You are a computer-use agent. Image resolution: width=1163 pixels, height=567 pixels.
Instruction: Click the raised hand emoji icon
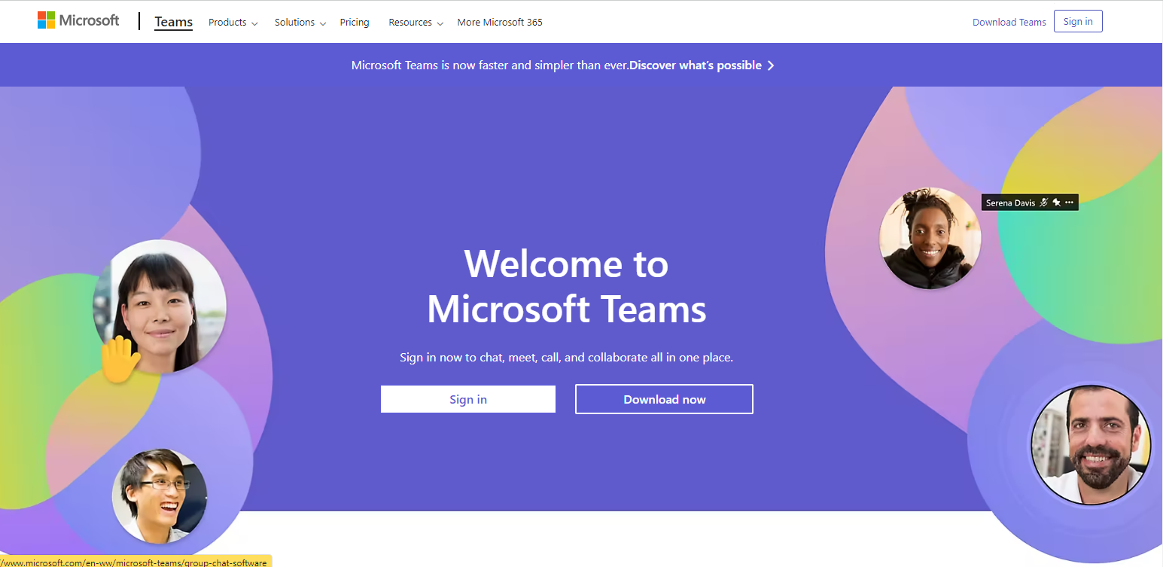point(120,358)
